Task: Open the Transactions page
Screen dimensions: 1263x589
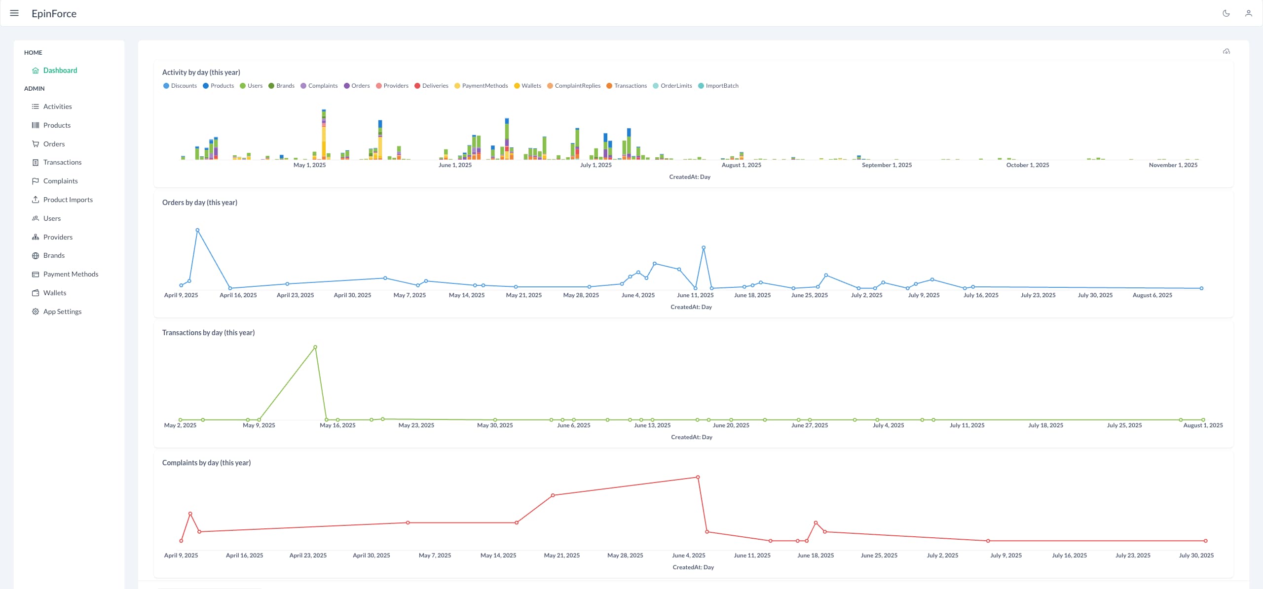Action: (62, 162)
